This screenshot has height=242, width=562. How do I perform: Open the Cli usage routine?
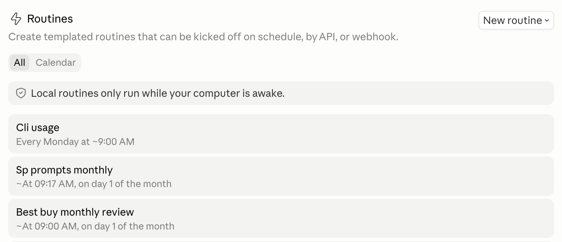[x=281, y=134]
